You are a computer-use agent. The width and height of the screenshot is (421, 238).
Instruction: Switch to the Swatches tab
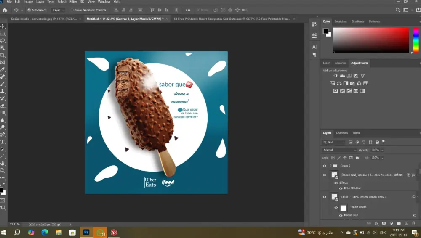pos(341,21)
